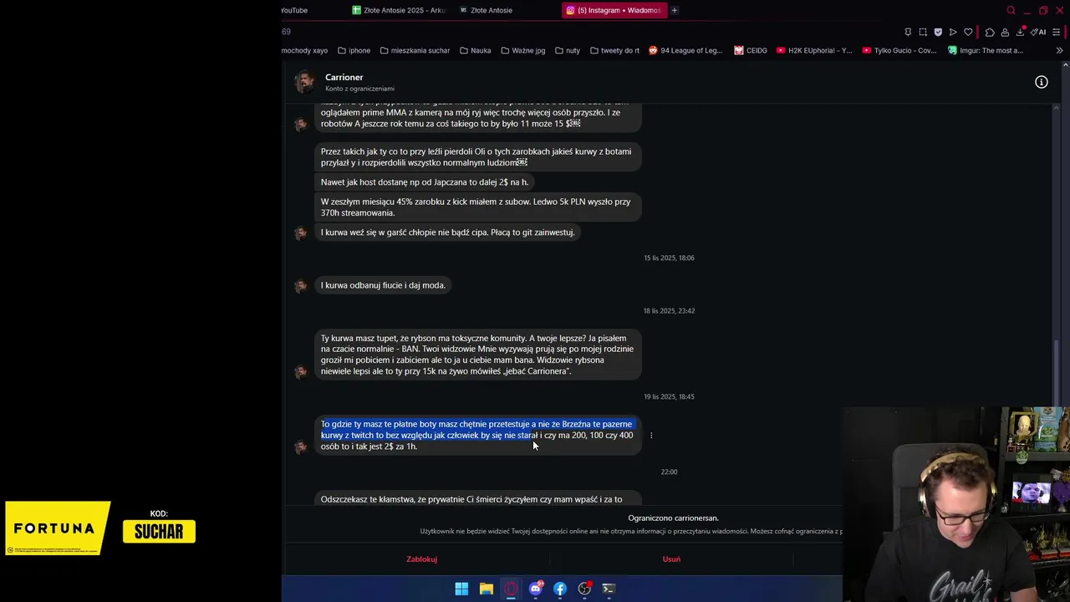1070x602 pixels.
Task: Open message options three-dot menu
Action: coord(651,435)
